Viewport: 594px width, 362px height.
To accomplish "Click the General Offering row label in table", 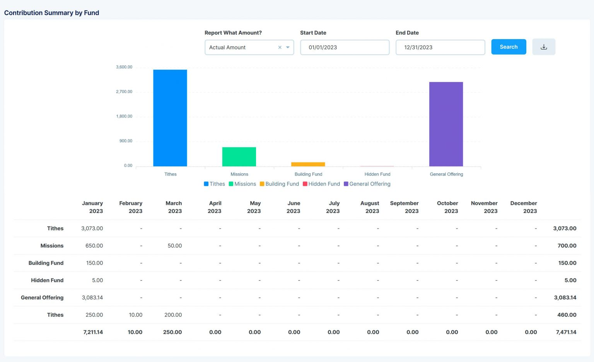I will tap(42, 298).
